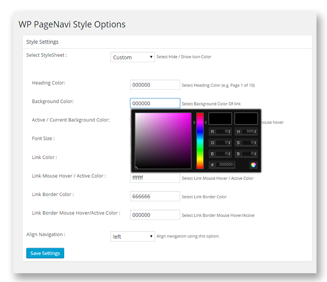The image size is (327, 282).
Task: Click the stepper arrows on the R field
Action: pos(229,132)
